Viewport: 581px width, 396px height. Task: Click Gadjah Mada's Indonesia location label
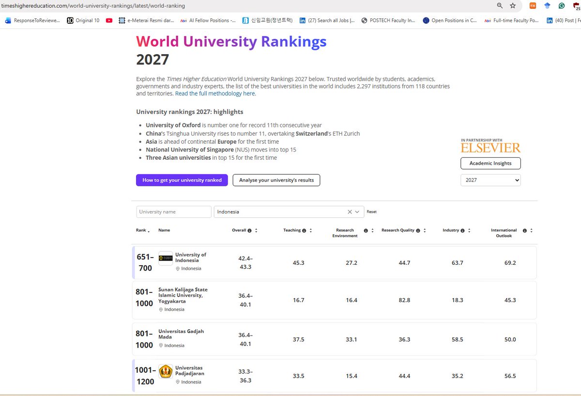tap(172, 346)
